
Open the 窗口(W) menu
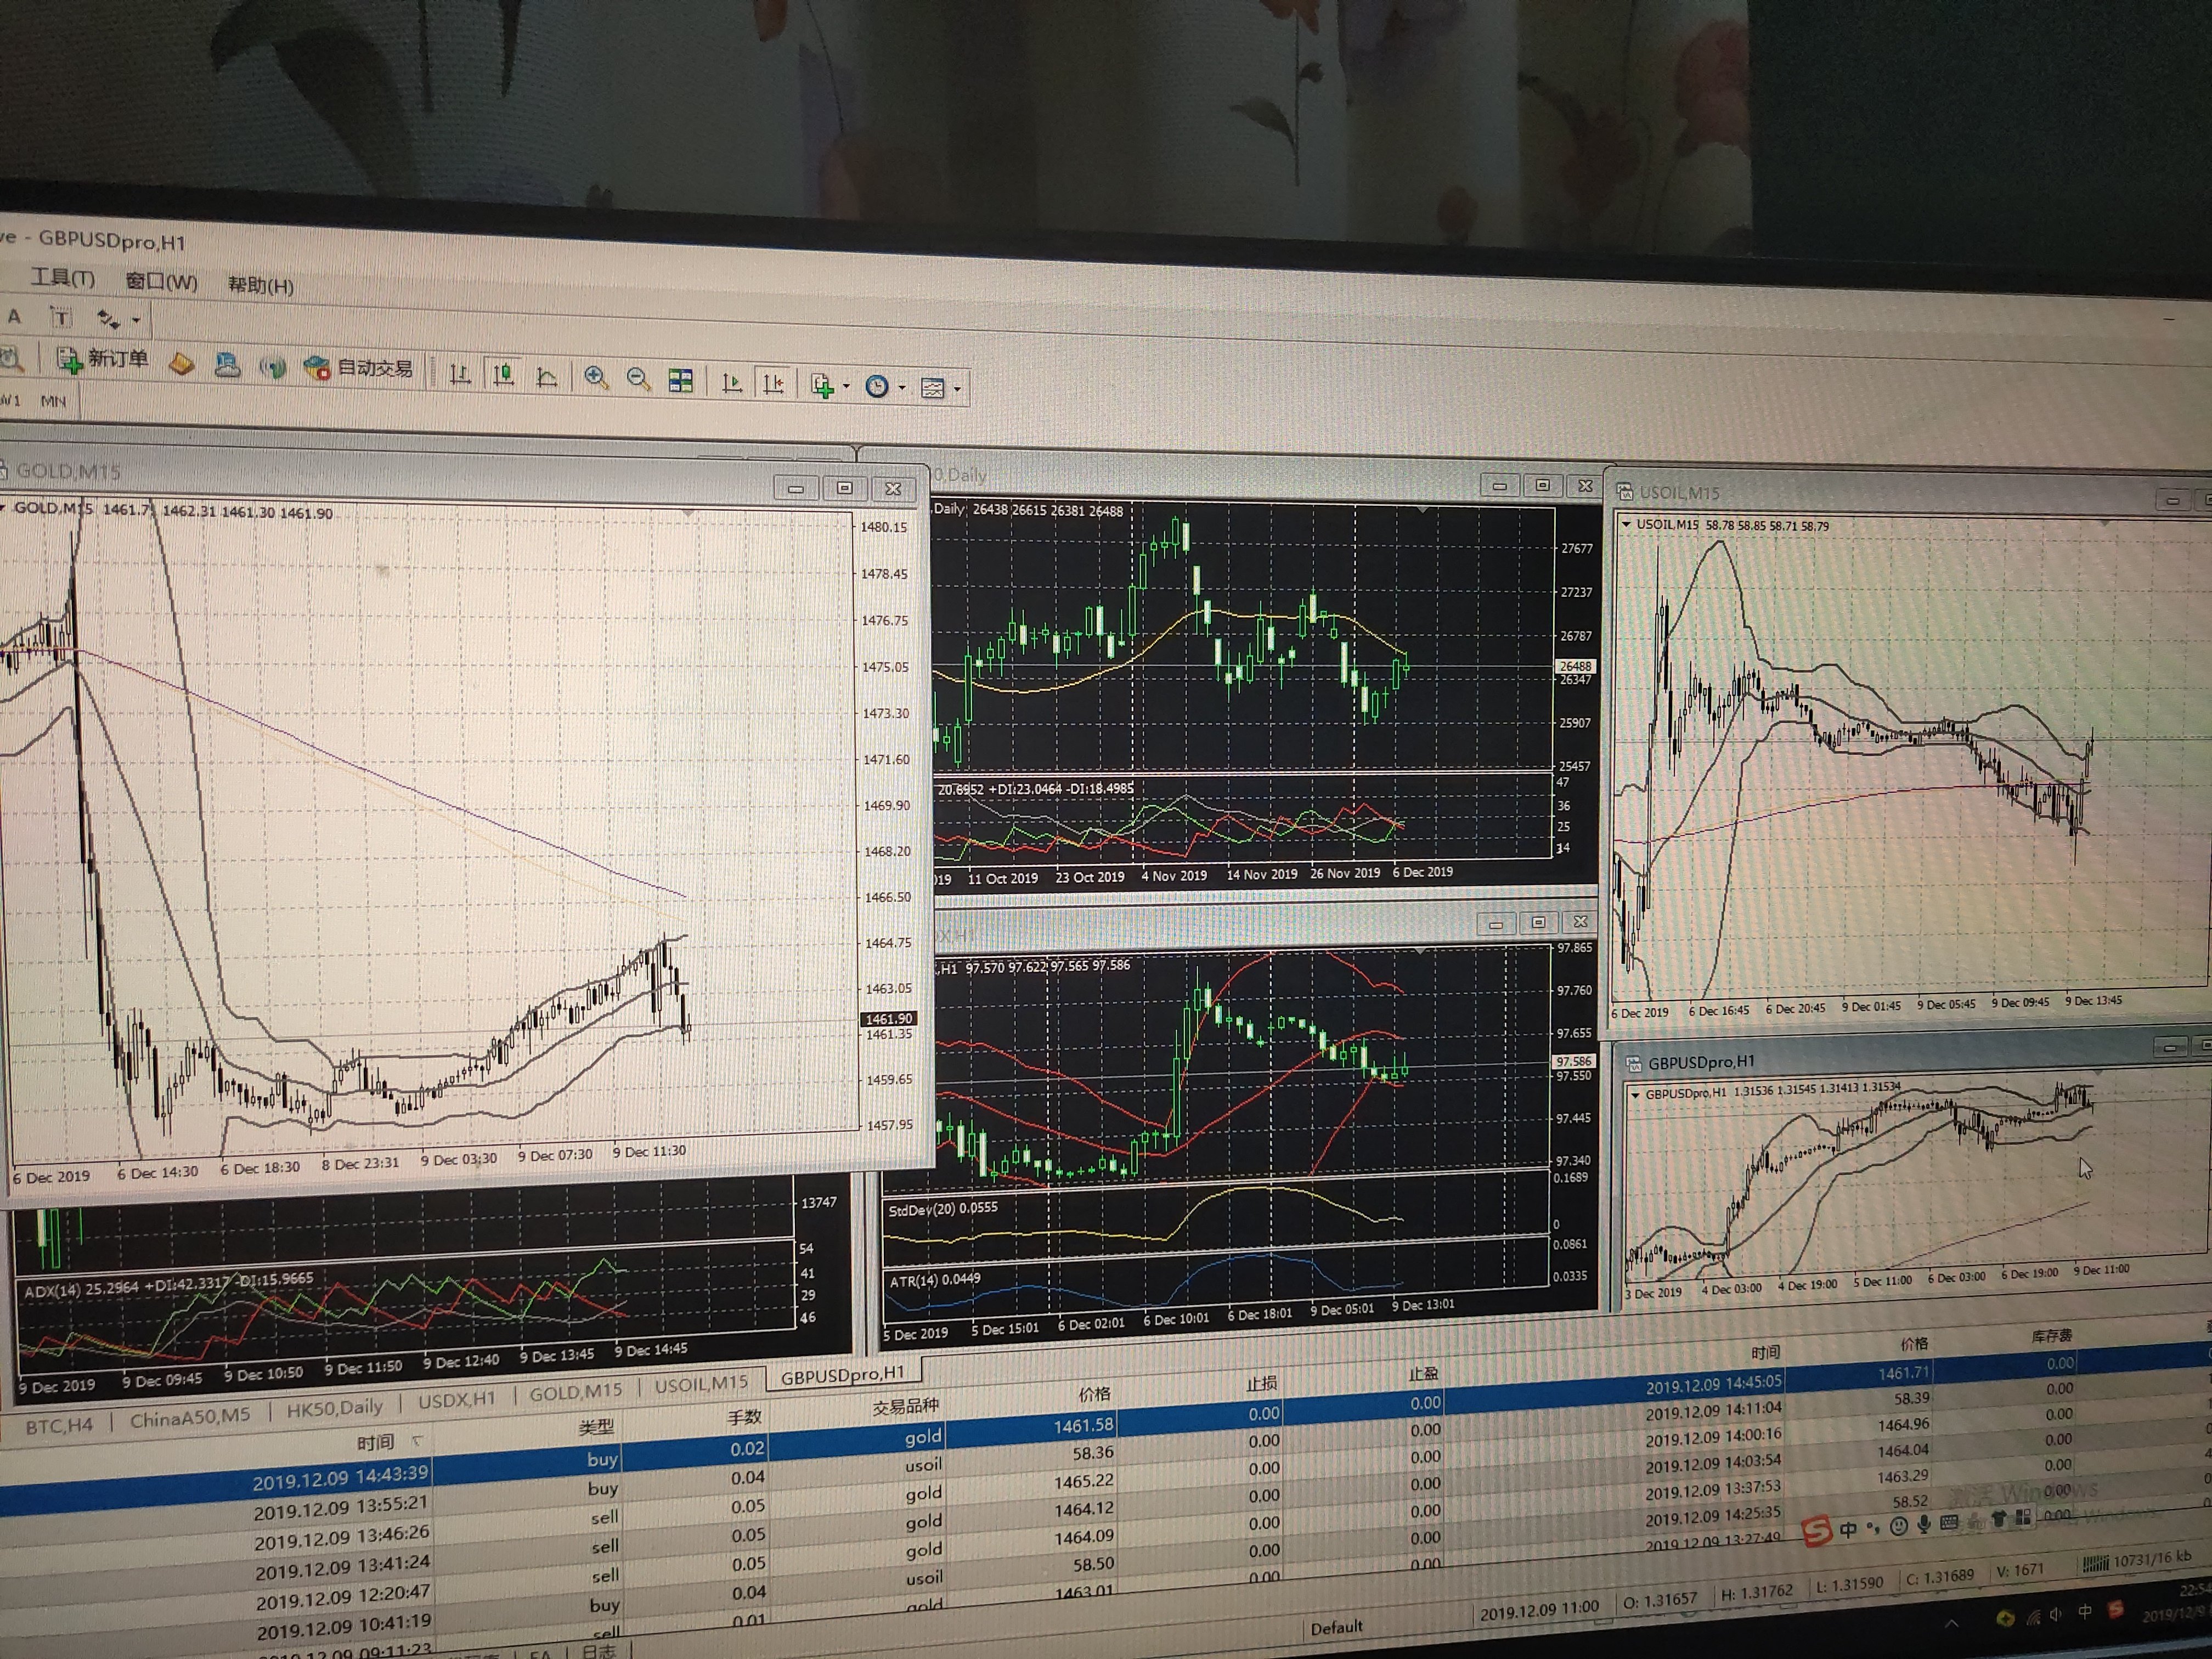click(161, 282)
